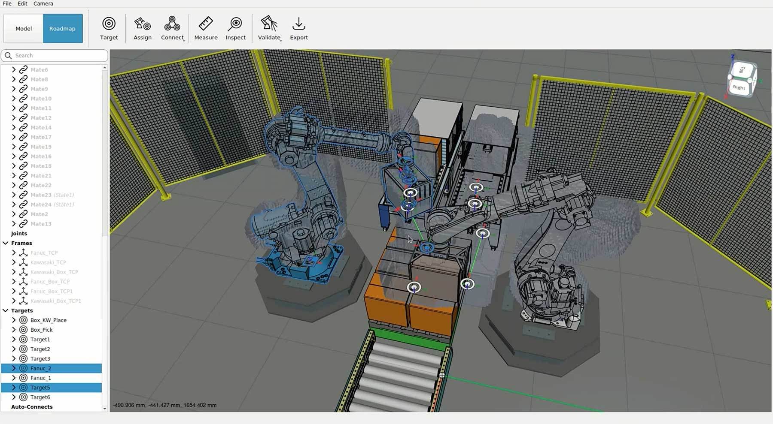
Task: Expand the Mate8 tree item
Action: click(14, 79)
